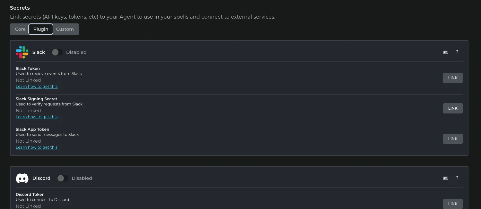Link the Slack Signing Secret
The height and width of the screenshot is (209, 481).
[x=453, y=108]
